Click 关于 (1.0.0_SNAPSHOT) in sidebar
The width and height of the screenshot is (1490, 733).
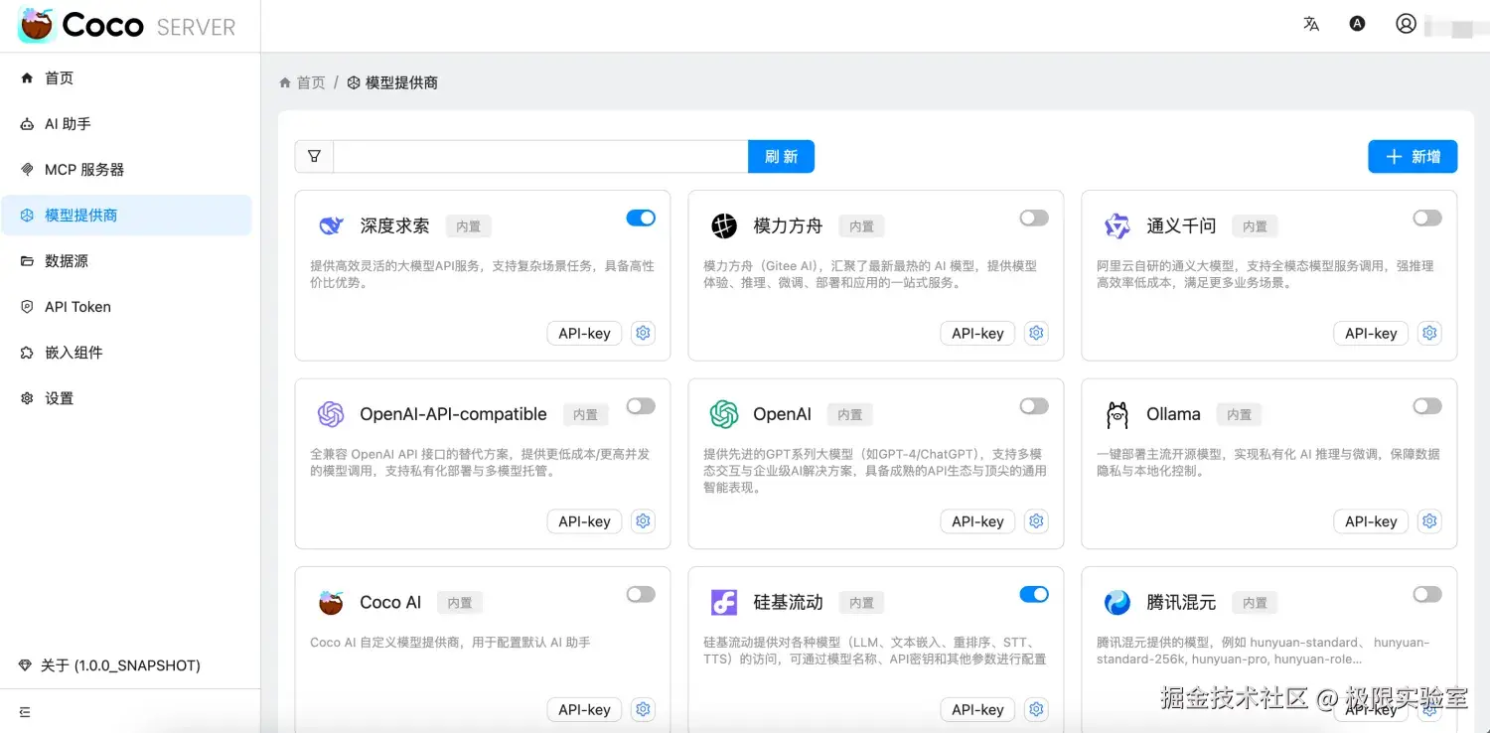(120, 665)
